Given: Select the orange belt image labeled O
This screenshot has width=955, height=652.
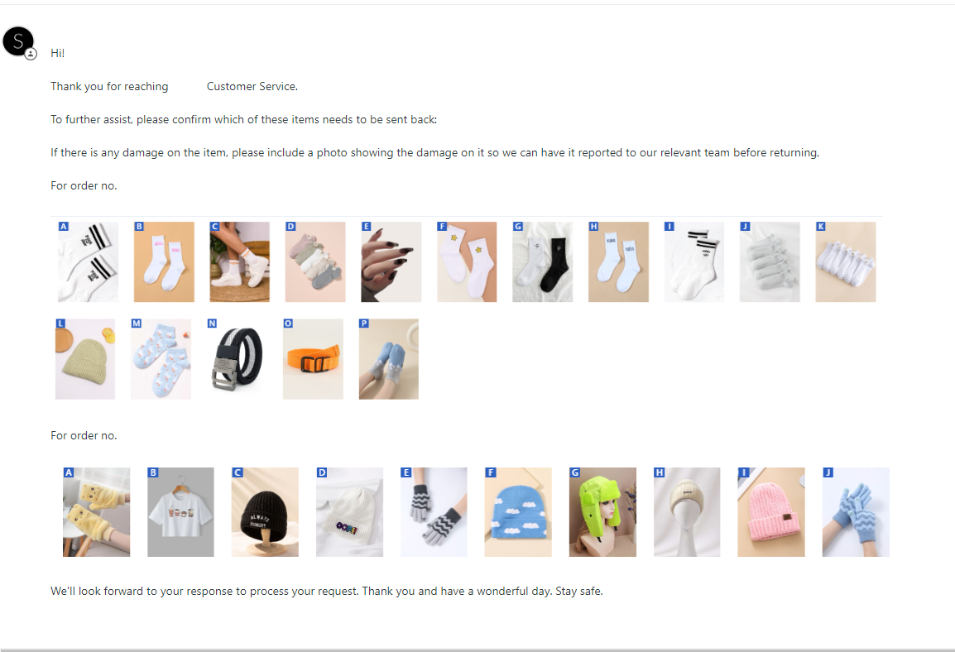Looking at the screenshot, I should tap(313, 359).
